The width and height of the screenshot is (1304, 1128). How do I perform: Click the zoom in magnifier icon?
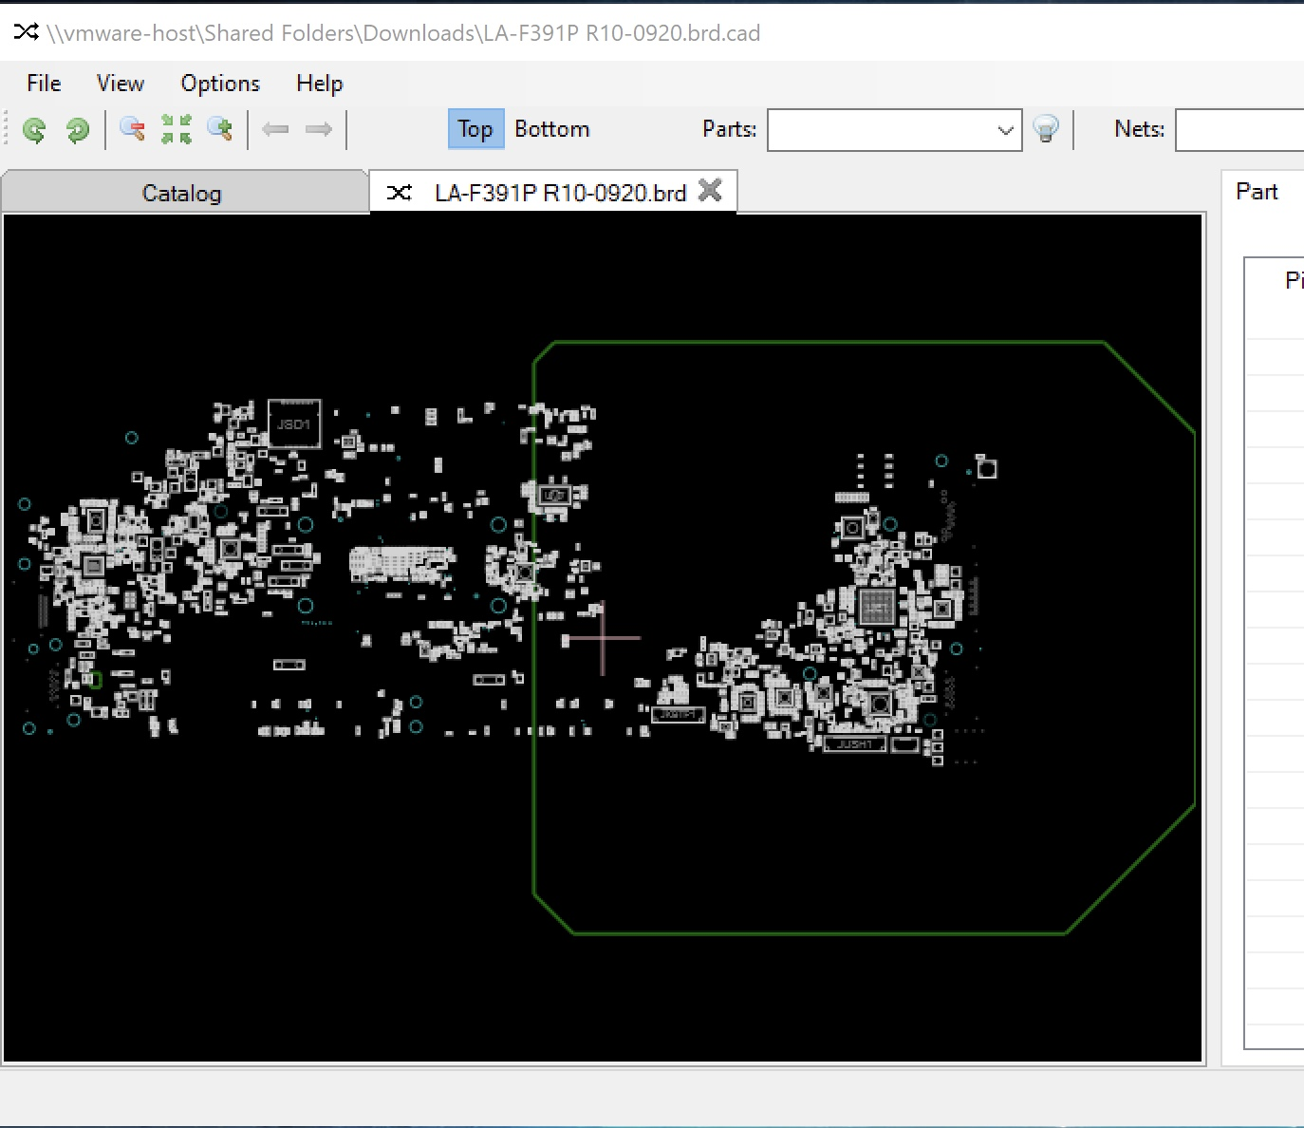pos(220,129)
